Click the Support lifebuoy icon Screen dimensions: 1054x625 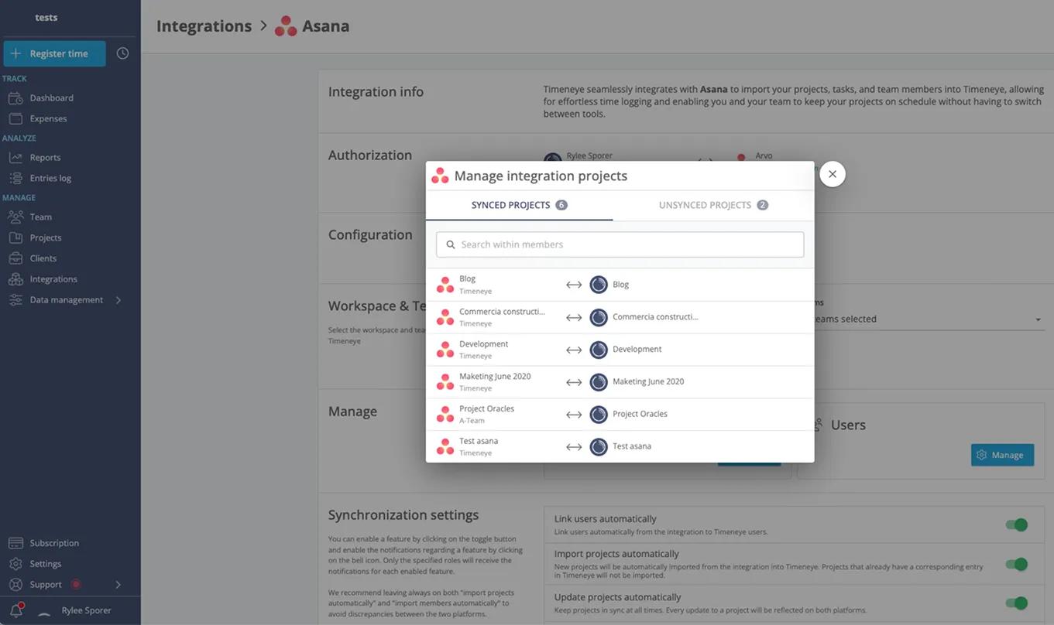click(15, 585)
